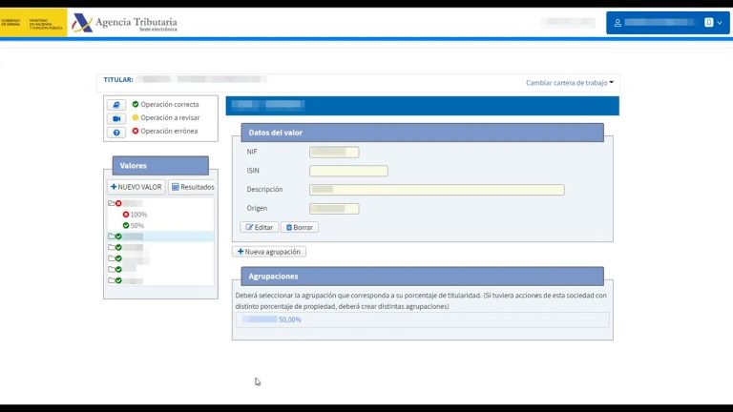The height and width of the screenshot is (412, 733).
Task: Add a Nueva agrupación
Action: [x=269, y=252]
